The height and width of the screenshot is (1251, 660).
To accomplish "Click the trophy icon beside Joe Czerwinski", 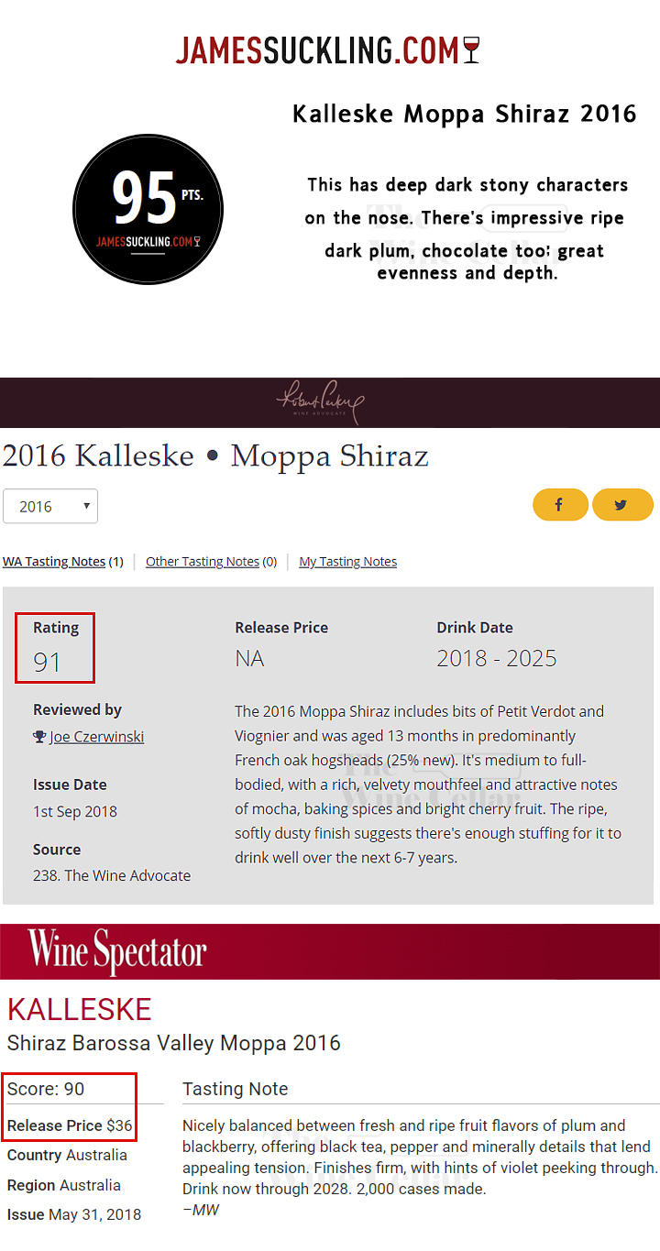I will (x=39, y=737).
